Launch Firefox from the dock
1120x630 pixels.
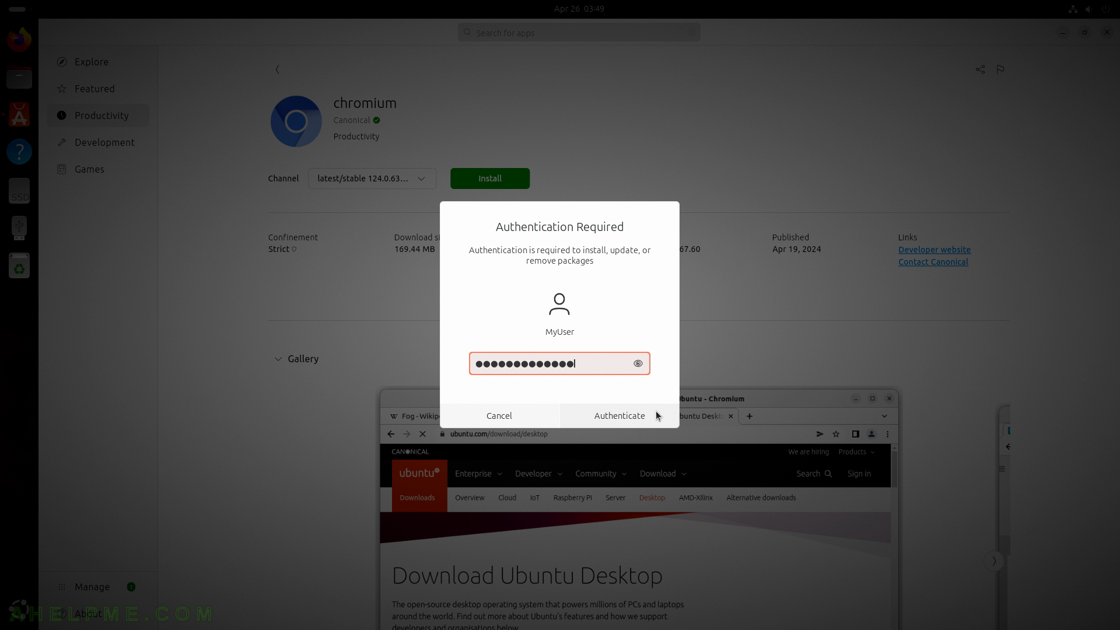[x=19, y=40]
